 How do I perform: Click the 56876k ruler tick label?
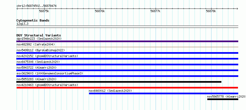[x=100, y=11]
